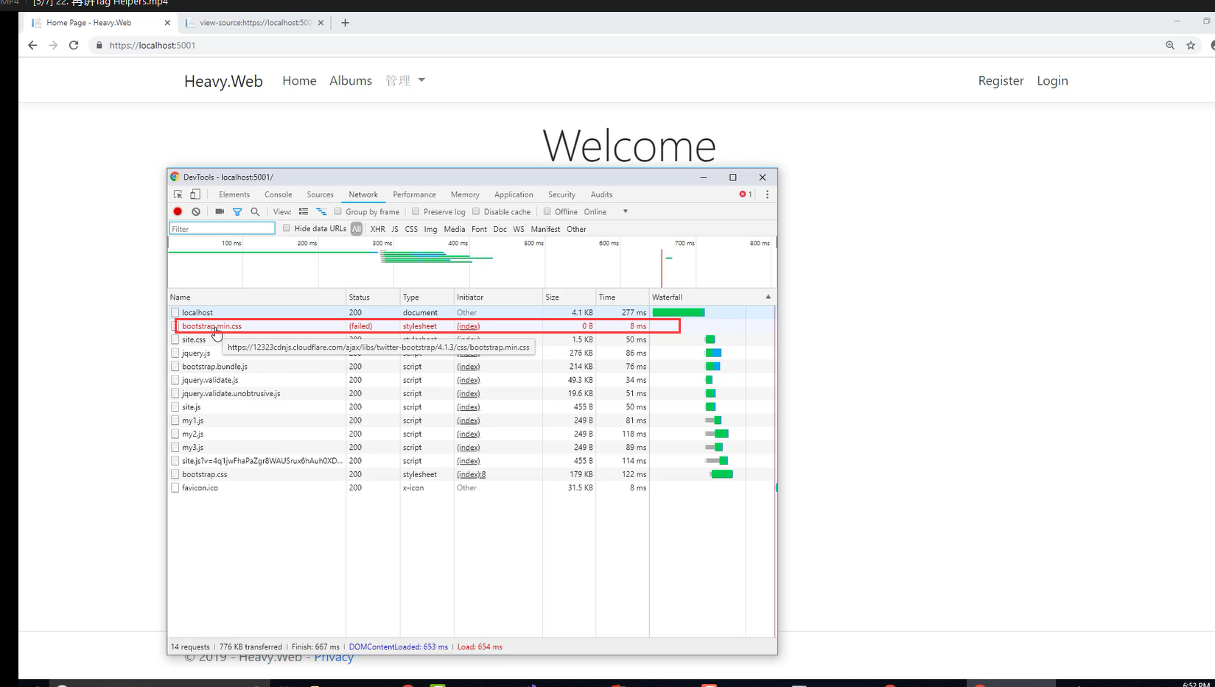Select checkbox beside localhost request row
Image resolution: width=1215 pixels, height=687 pixels.
click(x=175, y=312)
